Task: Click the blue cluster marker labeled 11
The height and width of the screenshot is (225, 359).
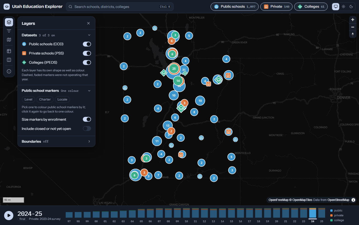Action: click(157, 141)
